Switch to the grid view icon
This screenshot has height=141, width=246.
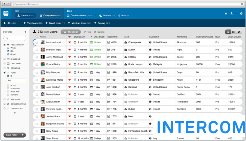tap(233, 32)
